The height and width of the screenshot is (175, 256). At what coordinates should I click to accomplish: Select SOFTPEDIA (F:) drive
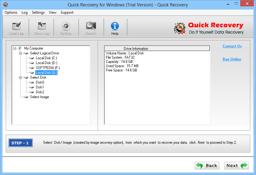point(48,68)
